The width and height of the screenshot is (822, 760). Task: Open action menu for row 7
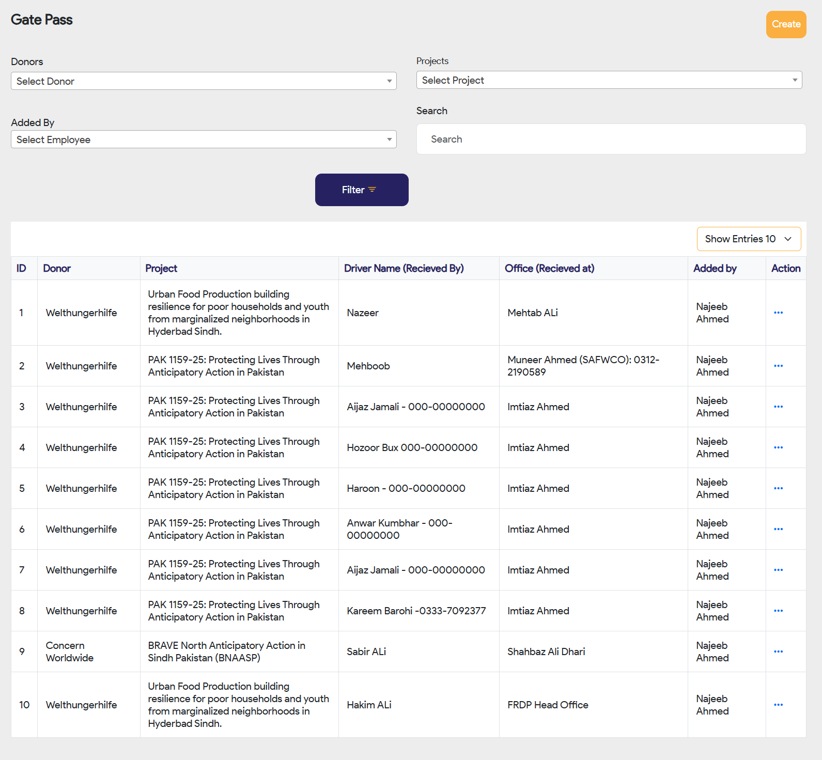(778, 570)
